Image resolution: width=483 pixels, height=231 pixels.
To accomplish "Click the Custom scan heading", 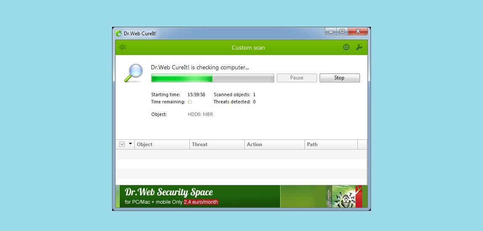I will (248, 47).
